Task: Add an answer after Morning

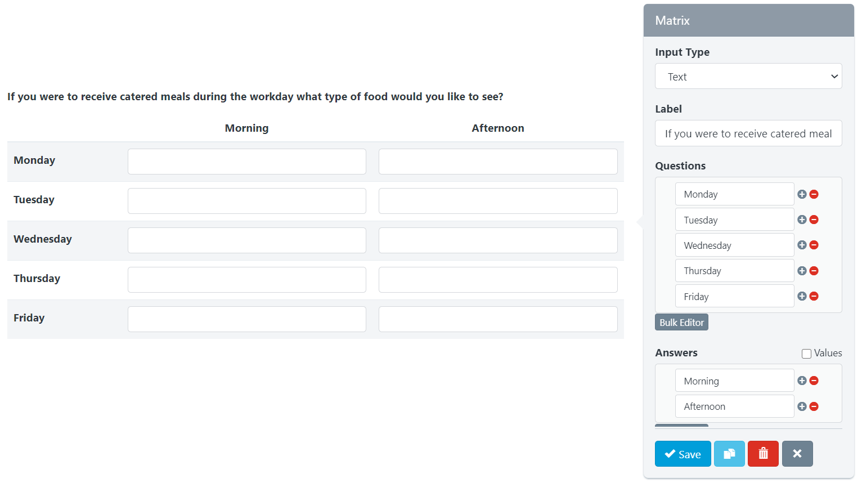Action: [802, 381]
